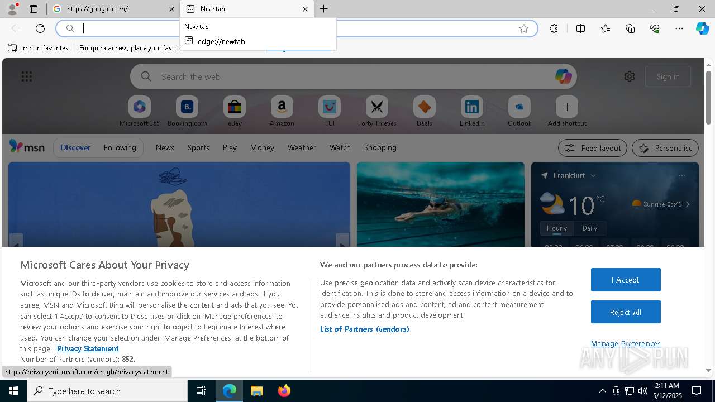Click Import favorites in bookmarks bar

(38, 48)
